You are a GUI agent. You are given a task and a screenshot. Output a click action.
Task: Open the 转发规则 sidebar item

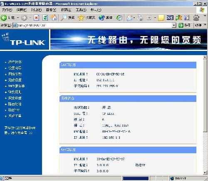coord(15,92)
